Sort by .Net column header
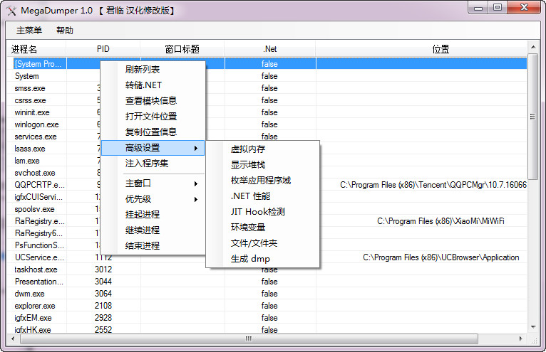 point(270,49)
